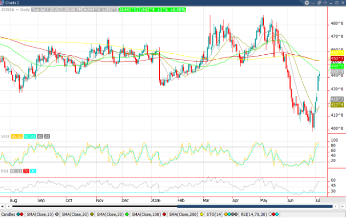Click the ZCN26 symbol label

[8, 10]
